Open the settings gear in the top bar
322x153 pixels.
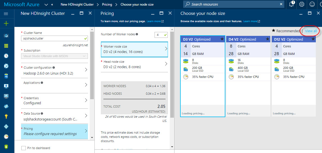[302, 4]
